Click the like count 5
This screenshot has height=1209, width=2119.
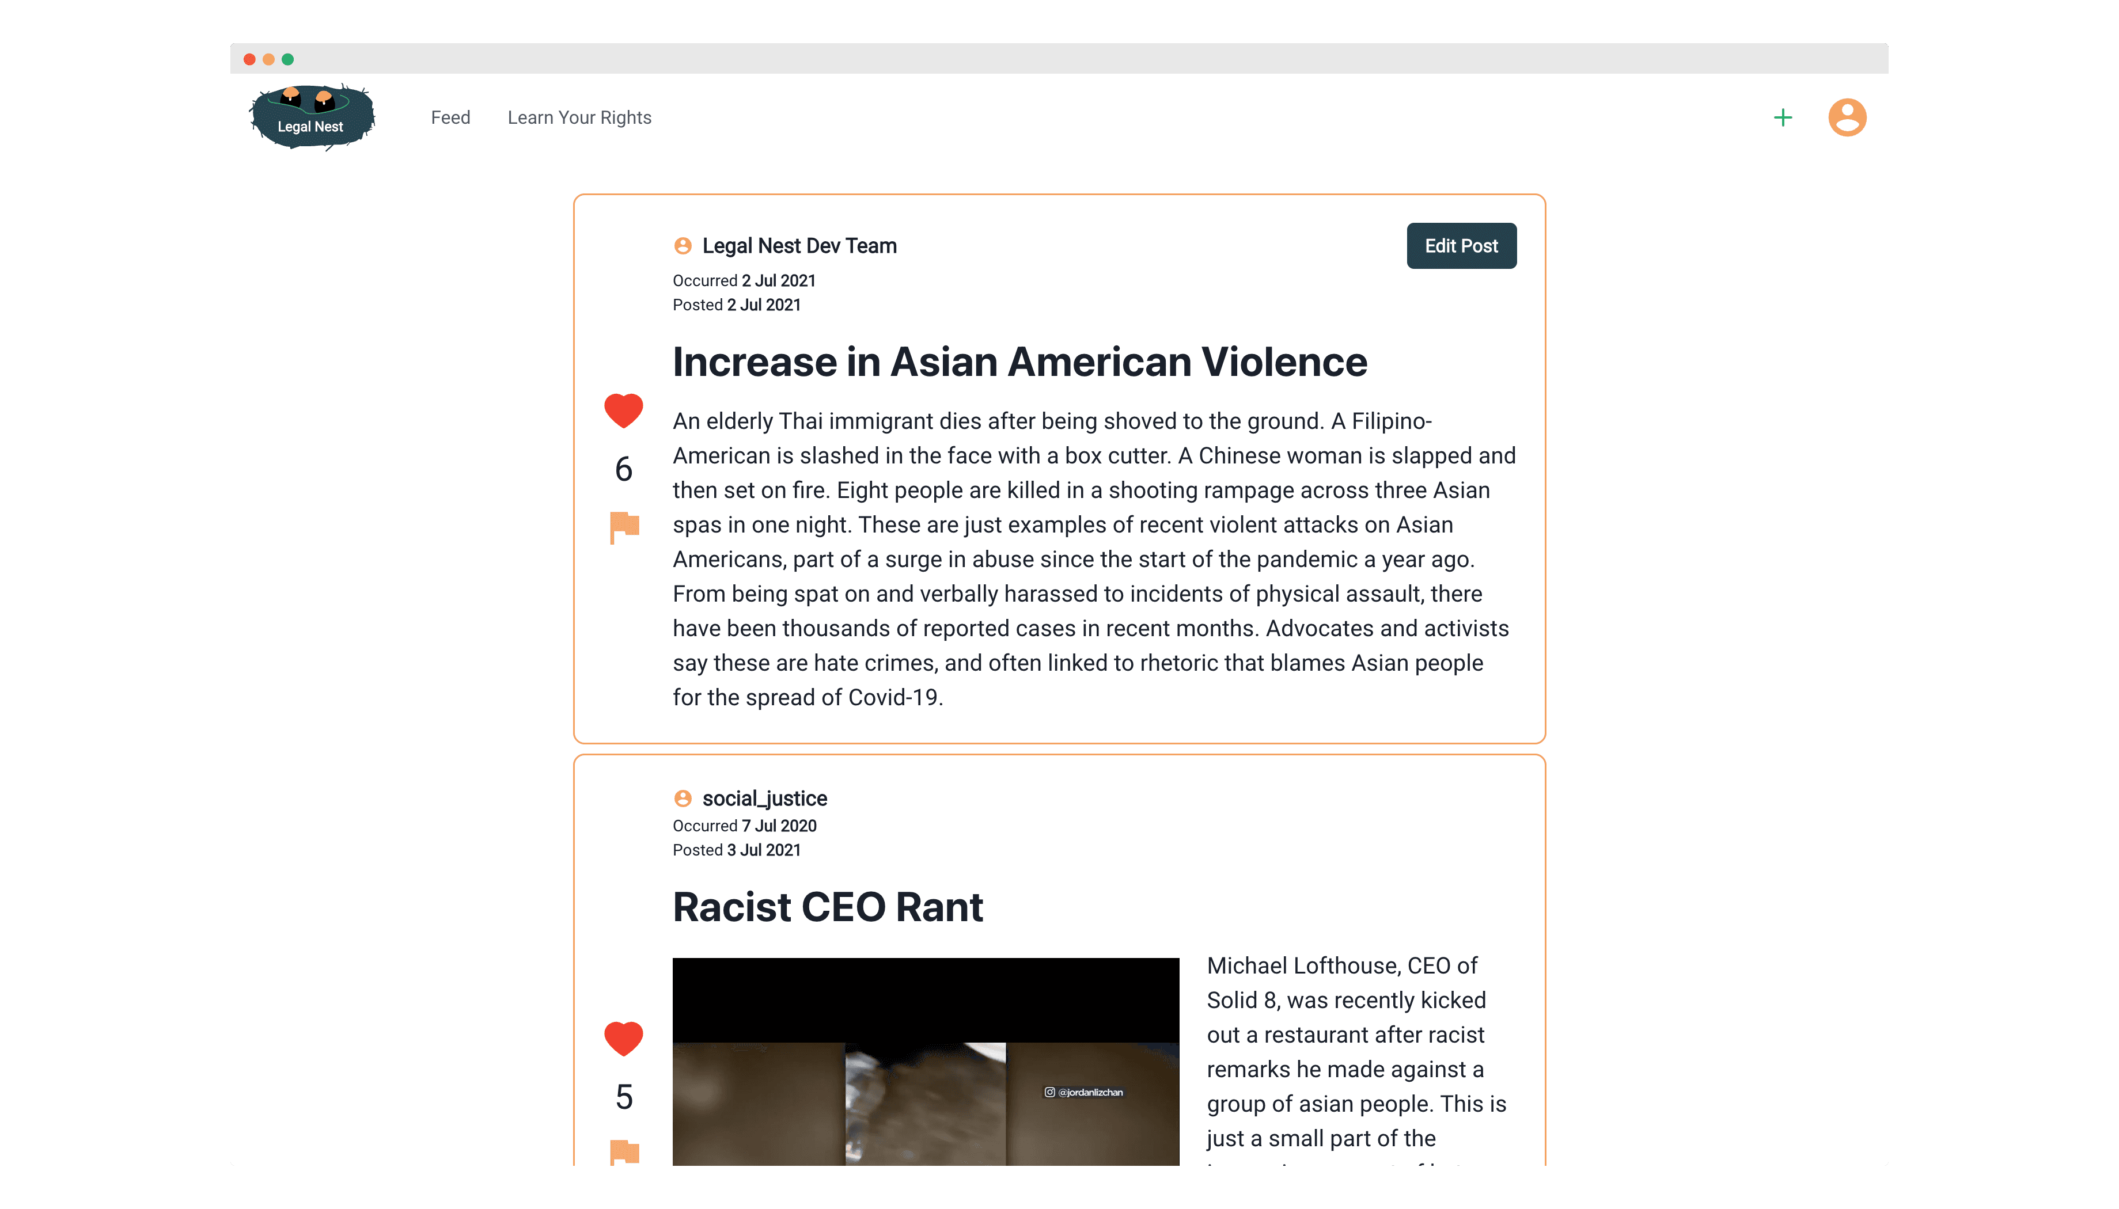click(623, 1097)
